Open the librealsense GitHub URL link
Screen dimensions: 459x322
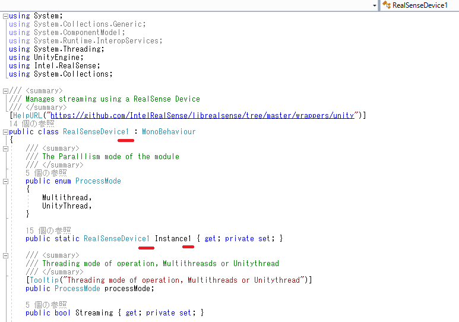point(202,115)
